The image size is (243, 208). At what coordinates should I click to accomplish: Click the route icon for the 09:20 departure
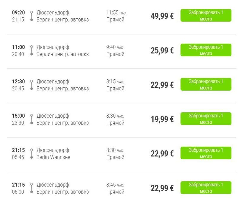pos(31,16)
